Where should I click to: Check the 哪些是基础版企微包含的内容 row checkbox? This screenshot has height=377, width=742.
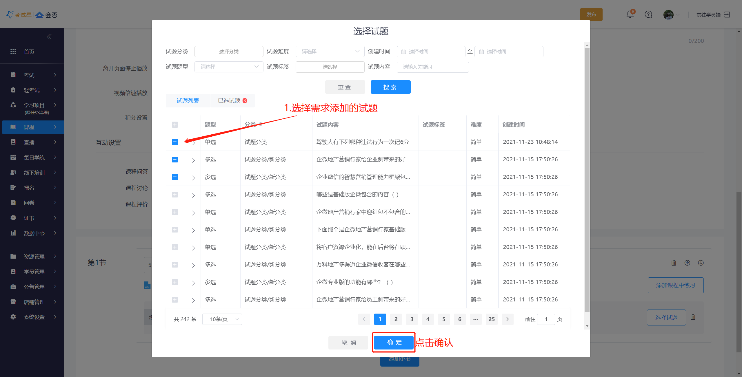point(175,195)
